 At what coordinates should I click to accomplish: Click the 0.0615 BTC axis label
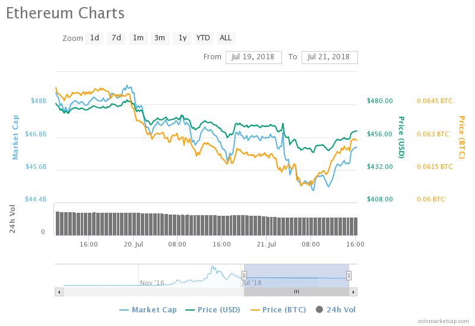[x=435, y=167]
